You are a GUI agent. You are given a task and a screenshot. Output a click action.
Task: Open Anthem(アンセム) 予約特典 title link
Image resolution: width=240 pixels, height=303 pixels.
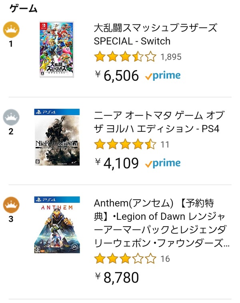[x=162, y=223]
